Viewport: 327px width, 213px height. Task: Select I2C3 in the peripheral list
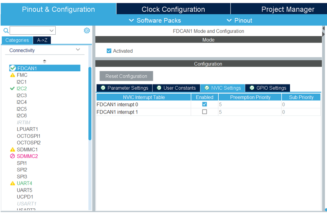coord(22,95)
